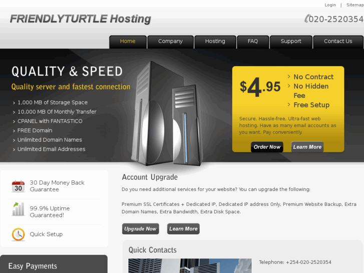364x273 pixels.
Task: Open the Home tab
Action: 128,42
